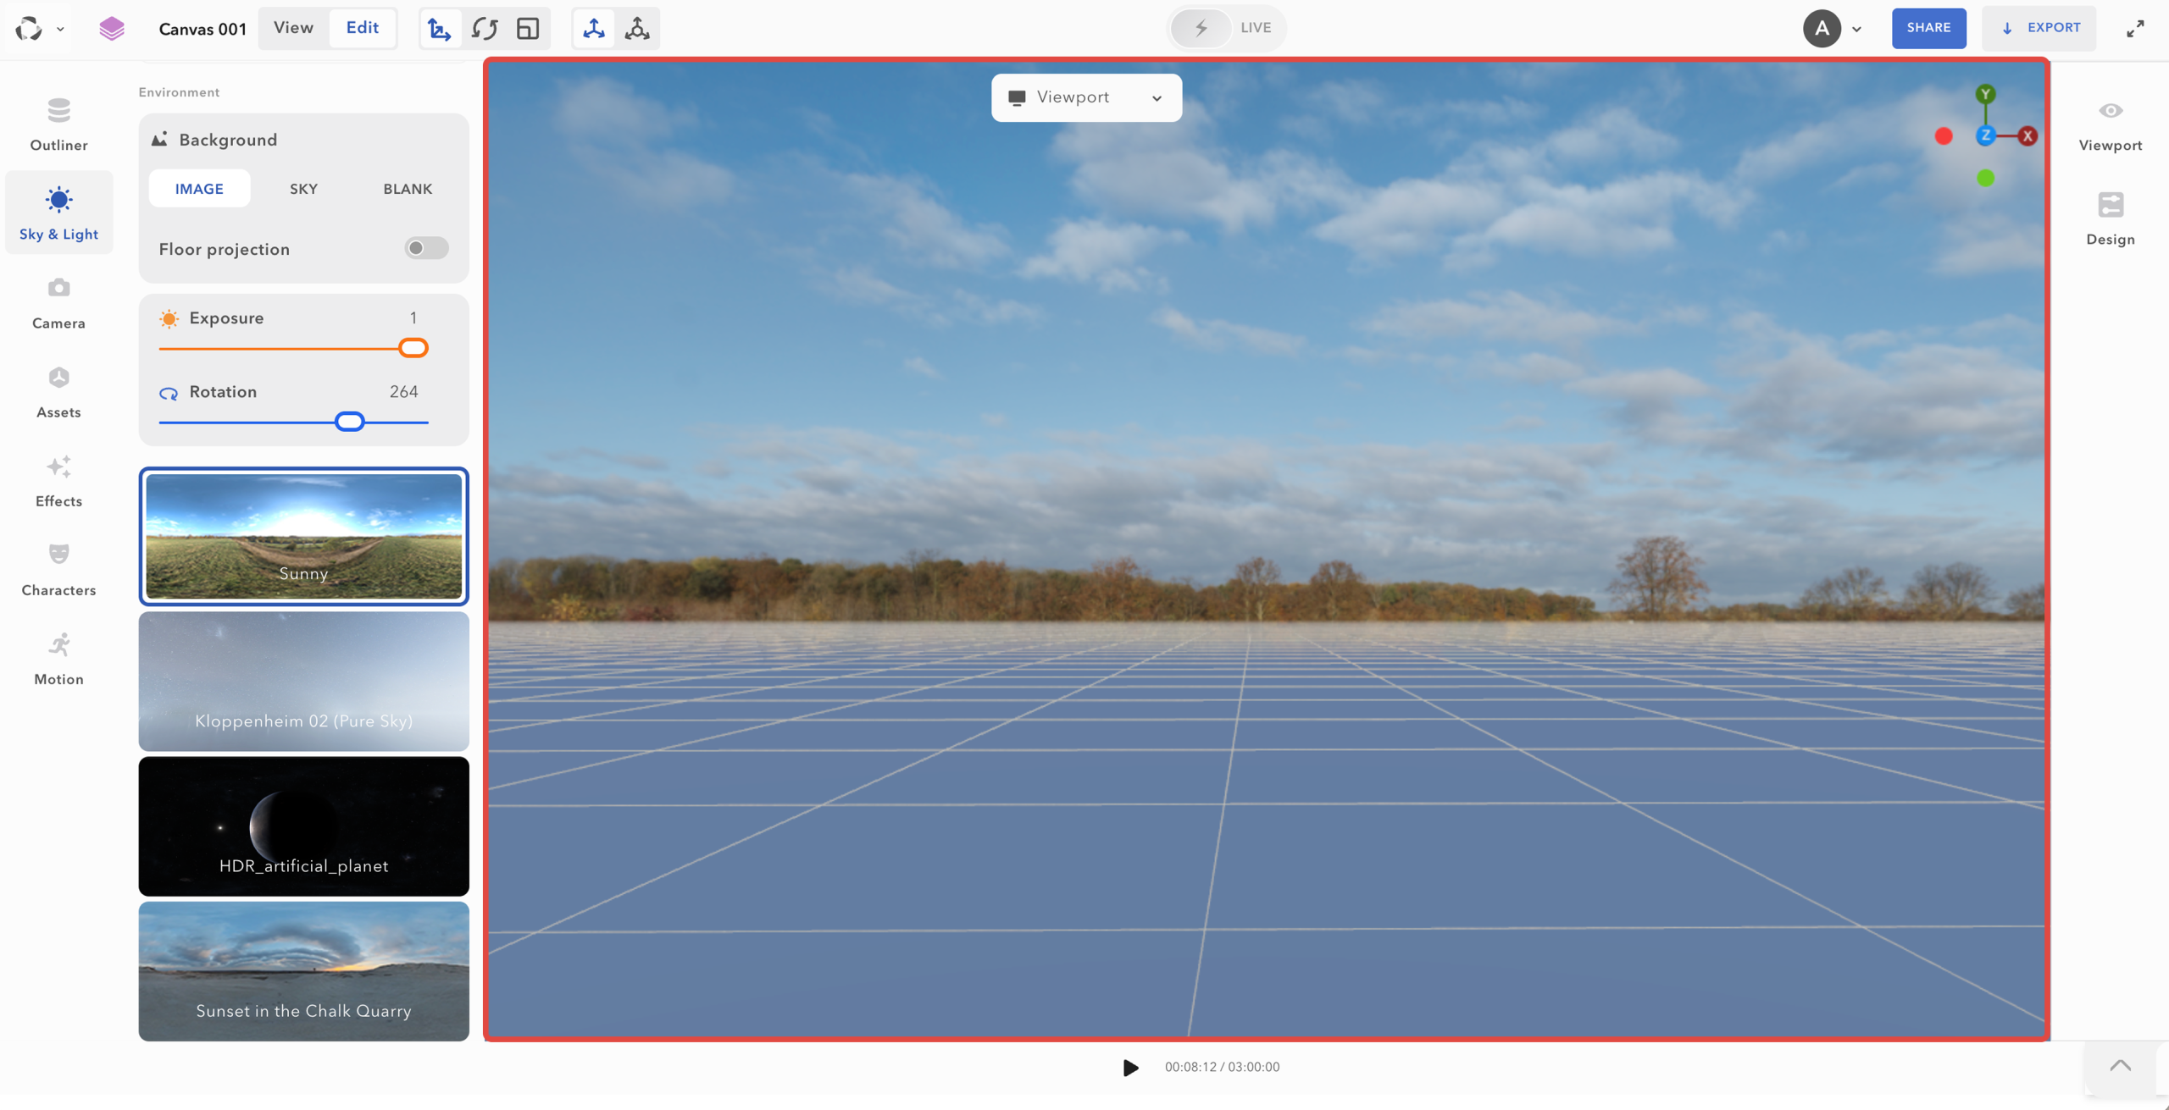Open the Design panel on the right
The image size is (2169, 1110).
(2109, 216)
